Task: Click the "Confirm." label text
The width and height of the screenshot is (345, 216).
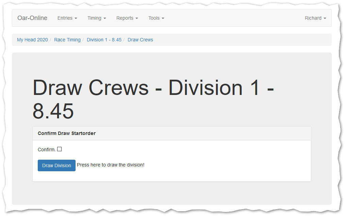Action: pos(46,150)
